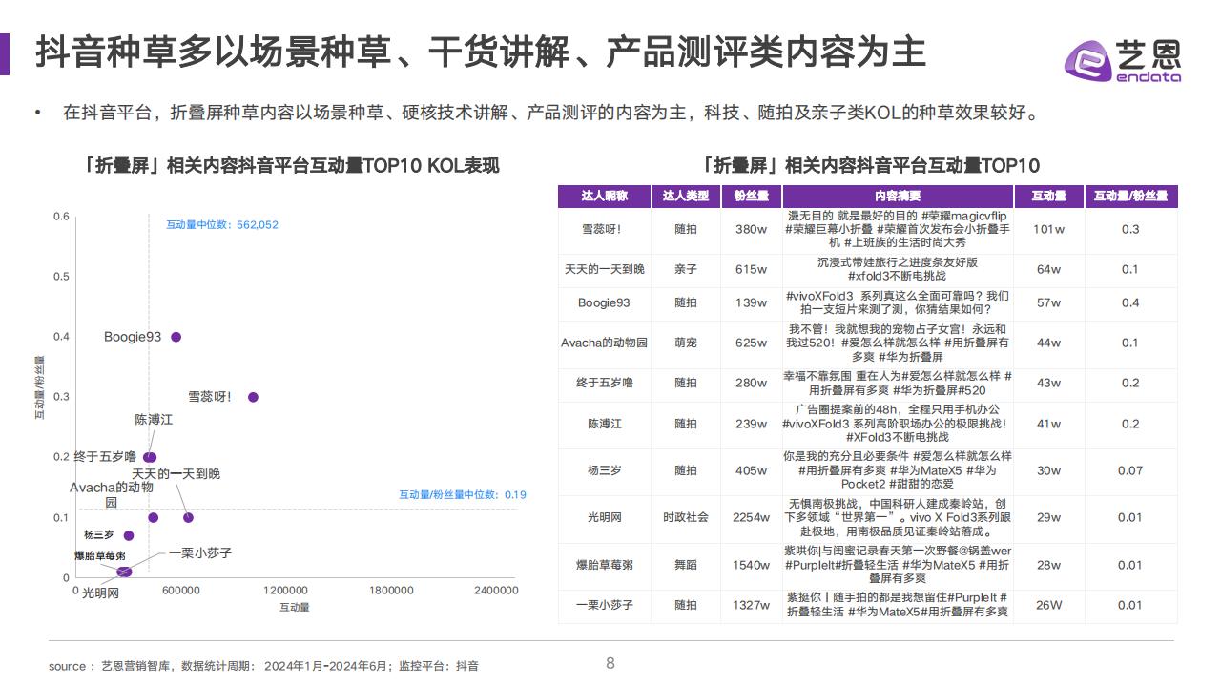Select the 终于五岁噜 name cell in table

[604, 383]
